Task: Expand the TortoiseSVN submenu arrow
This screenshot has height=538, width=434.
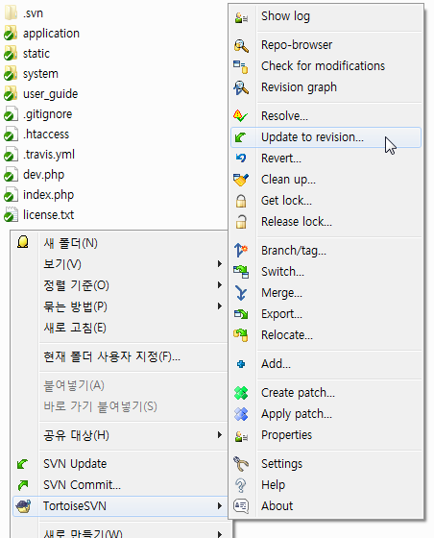Action: [220, 505]
